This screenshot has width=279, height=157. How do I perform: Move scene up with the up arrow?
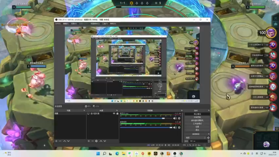[x=65, y=141]
